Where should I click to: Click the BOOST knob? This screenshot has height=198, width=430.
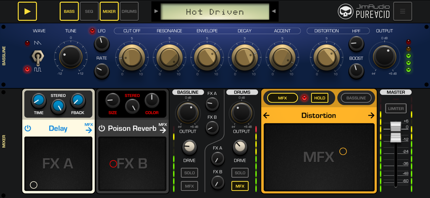pos(356,71)
